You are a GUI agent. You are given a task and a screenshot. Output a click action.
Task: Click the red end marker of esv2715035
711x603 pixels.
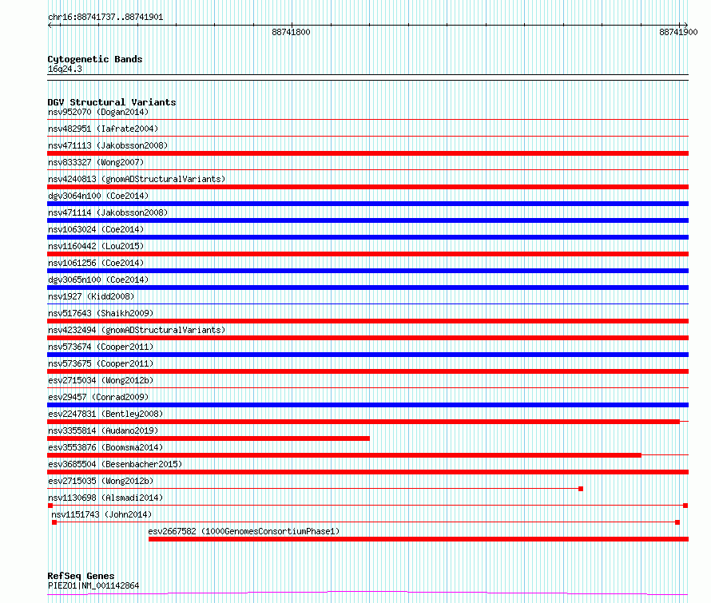point(581,489)
